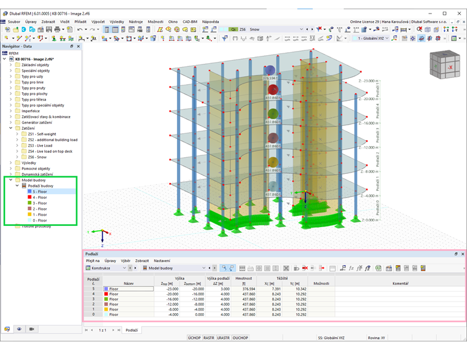Open the Nástroje menu

tap(136, 21)
